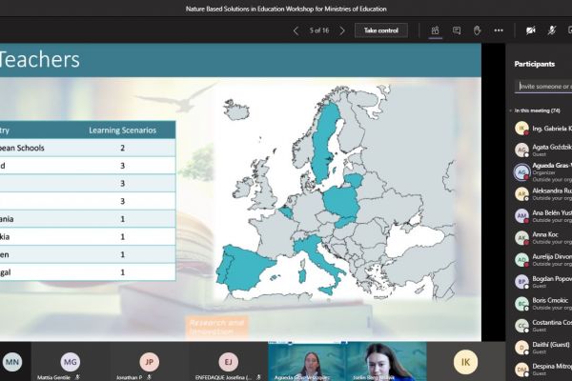Screen dimensions: 572x381
Task: Select participant Boris Crnokic in the list
Action: click(x=542, y=304)
